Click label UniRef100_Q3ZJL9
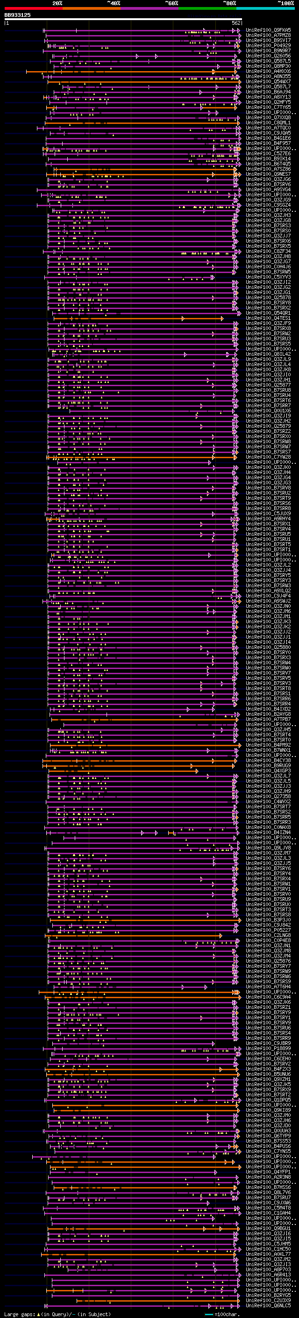Screen dimensions: 299x1318 (268, 359)
